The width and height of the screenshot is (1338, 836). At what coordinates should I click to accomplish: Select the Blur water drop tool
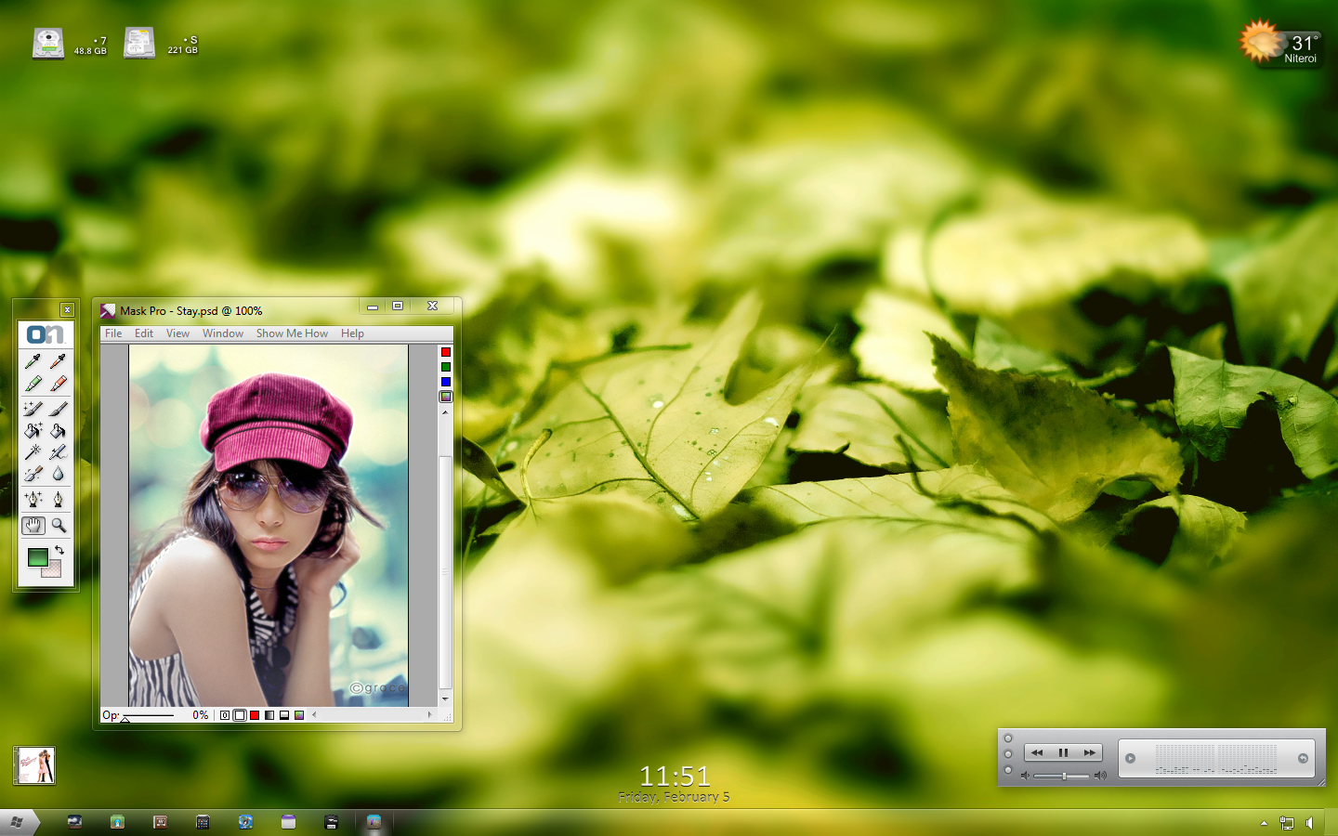[x=58, y=474]
